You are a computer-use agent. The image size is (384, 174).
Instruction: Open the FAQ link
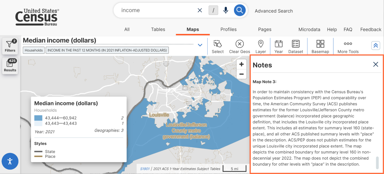click(x=348, y=29)
